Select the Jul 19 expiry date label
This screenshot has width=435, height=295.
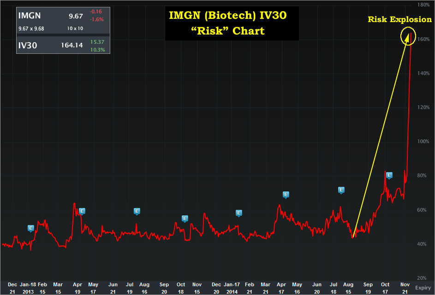click(x=130, y=288)
